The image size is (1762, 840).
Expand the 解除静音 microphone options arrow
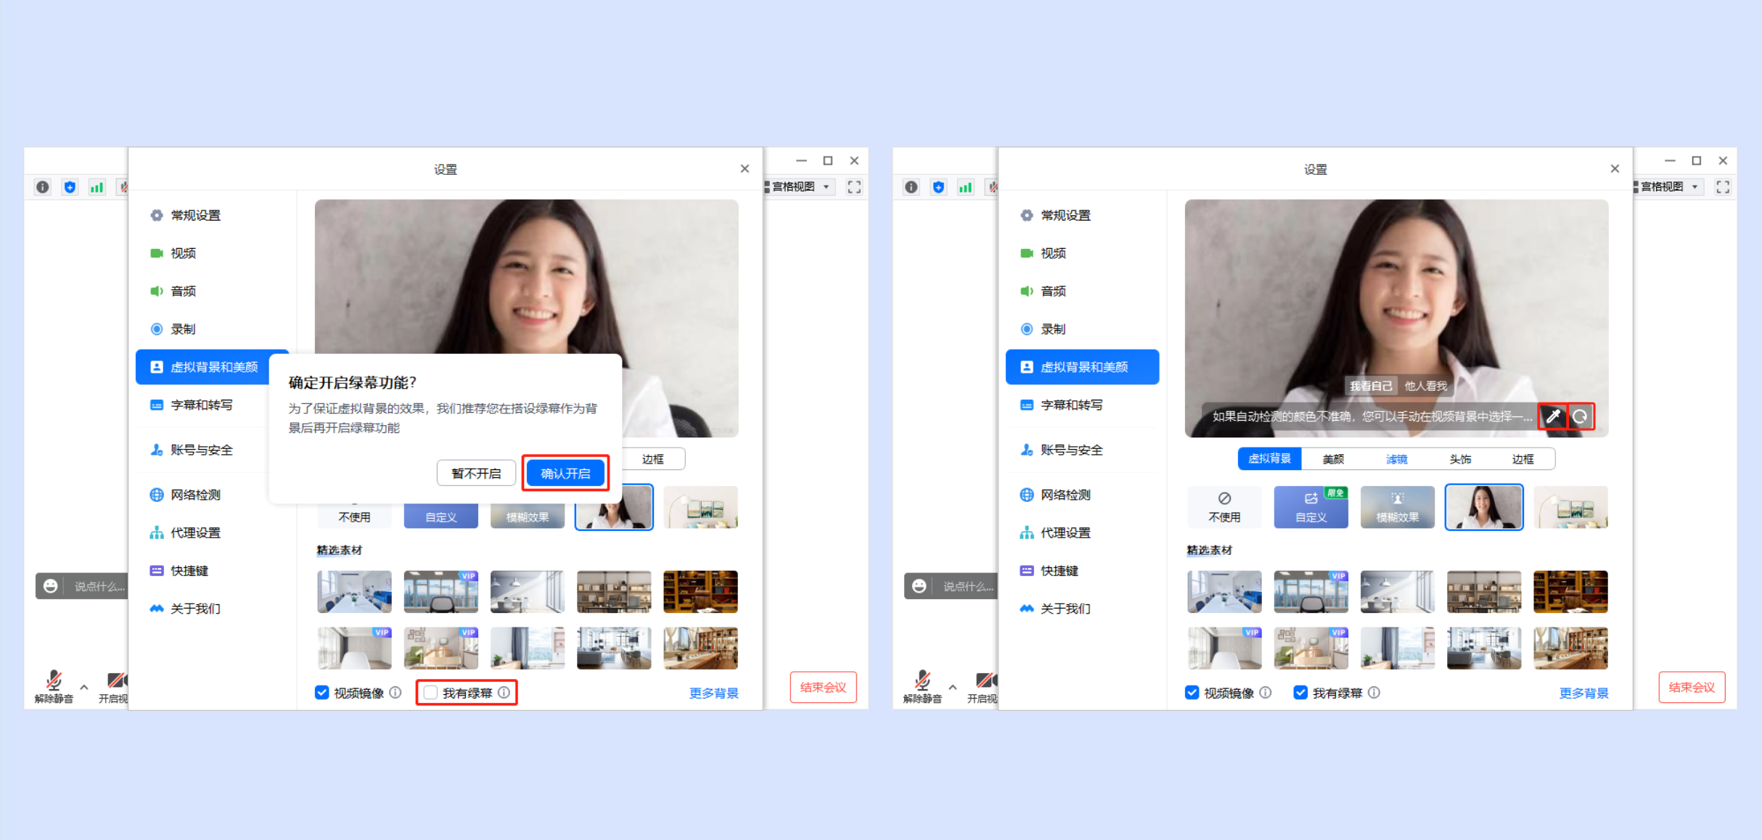[83, 688]
